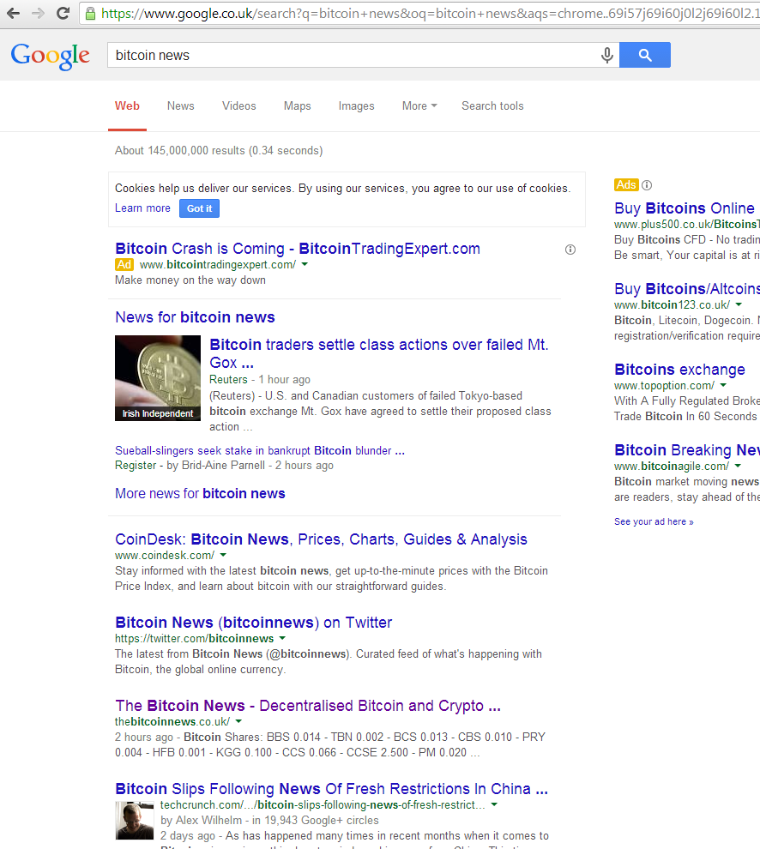The image size is (760, 849).
Task: Open Bitcoin Breaking News ad
Action: point(687,450)
